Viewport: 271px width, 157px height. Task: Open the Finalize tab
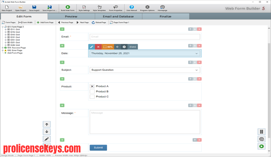pyautogui.click(x=166, y=17)
